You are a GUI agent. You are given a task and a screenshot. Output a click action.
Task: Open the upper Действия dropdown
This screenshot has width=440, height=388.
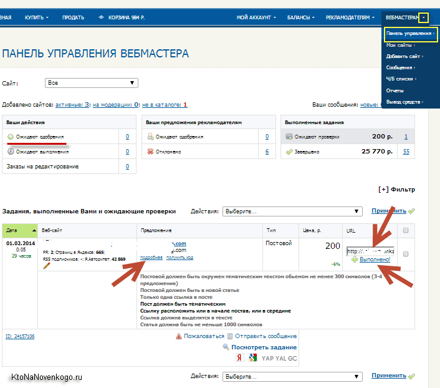292,211
